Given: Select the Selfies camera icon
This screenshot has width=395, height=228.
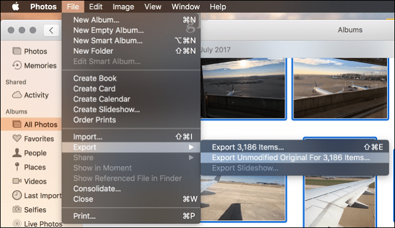Looking at the screenshot, I should tap(17, 209).
